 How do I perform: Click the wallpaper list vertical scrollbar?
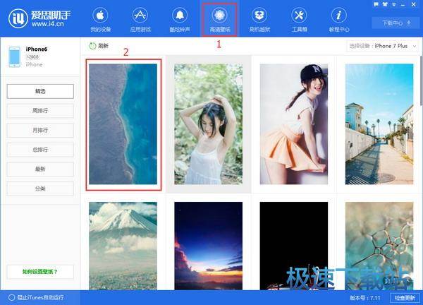(x=422, y=81)
